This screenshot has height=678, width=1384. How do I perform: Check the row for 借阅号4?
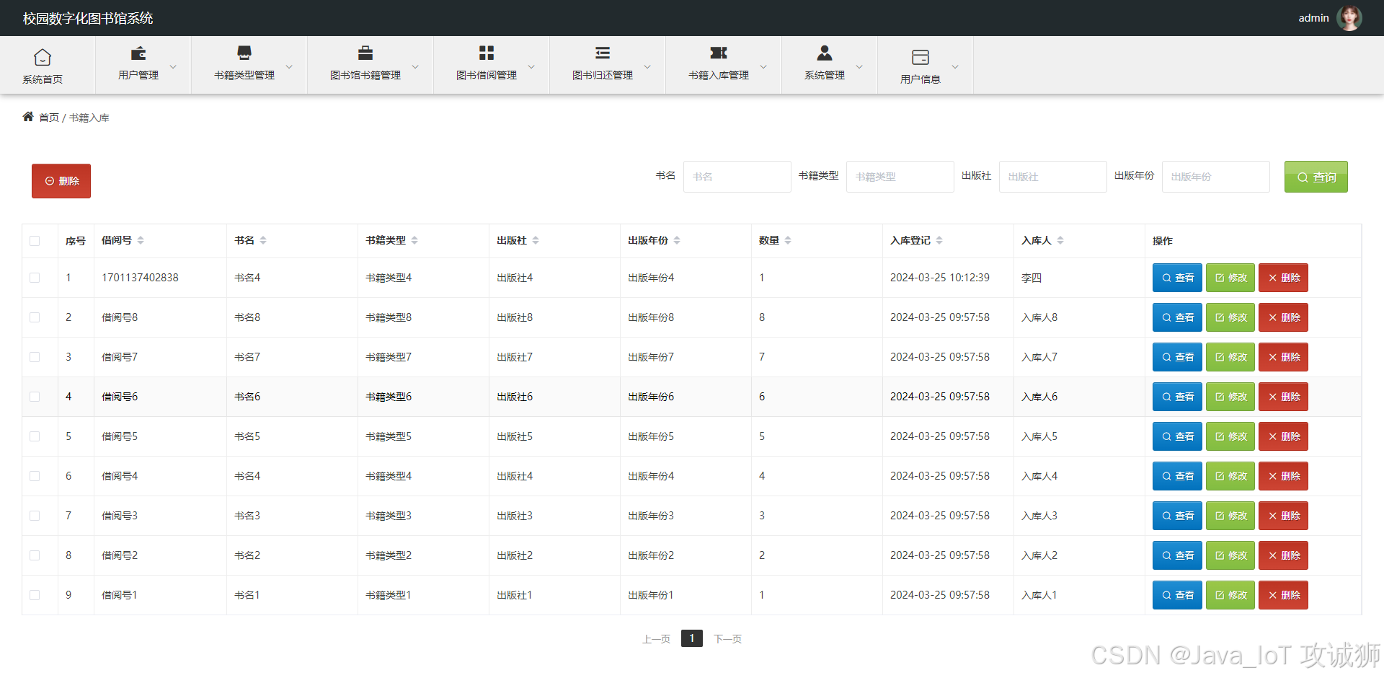point(35,476)
